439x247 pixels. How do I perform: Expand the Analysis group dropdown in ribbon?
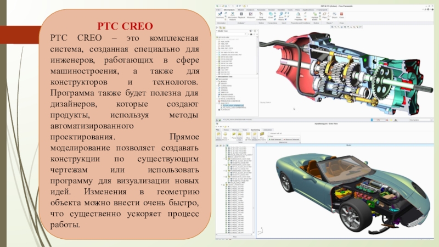(245, 23)
